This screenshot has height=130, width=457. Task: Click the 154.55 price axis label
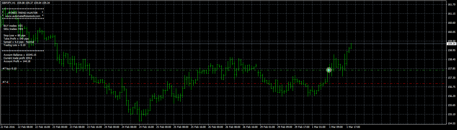[452, 124]
